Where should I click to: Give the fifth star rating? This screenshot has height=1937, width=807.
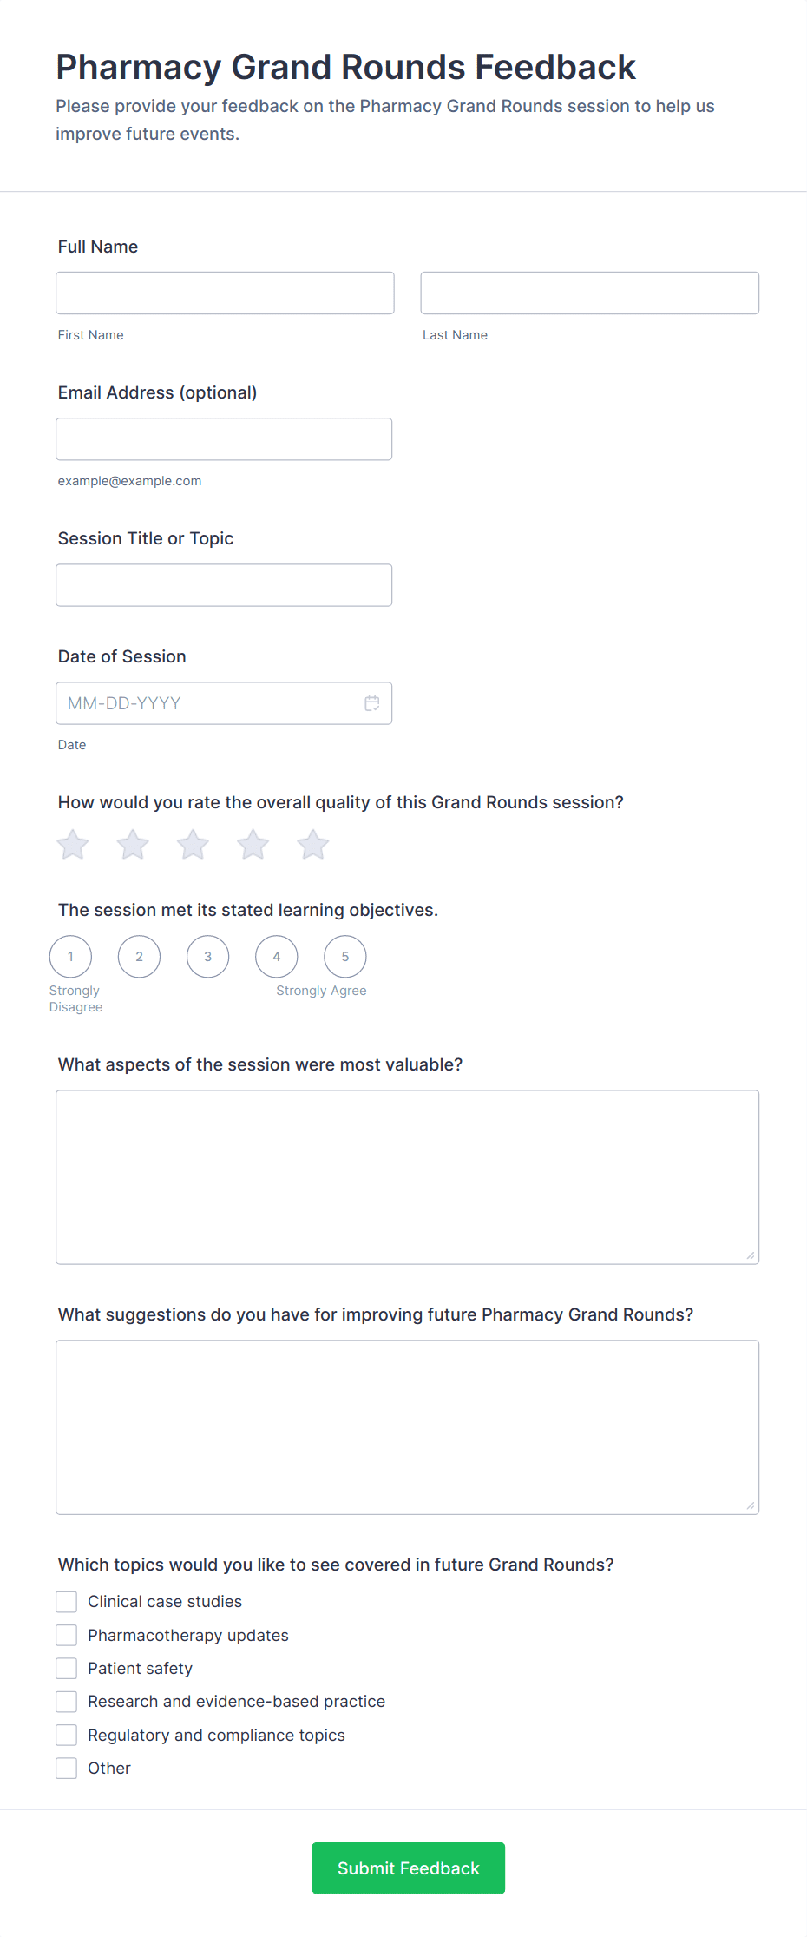(x=312, y=844)
